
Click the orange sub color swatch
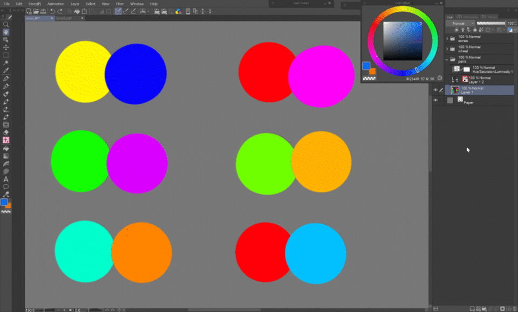tap(9, 205)
